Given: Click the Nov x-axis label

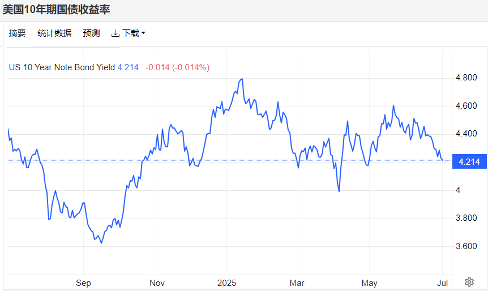Looking at the screenshot, I should tap(157, 283).
